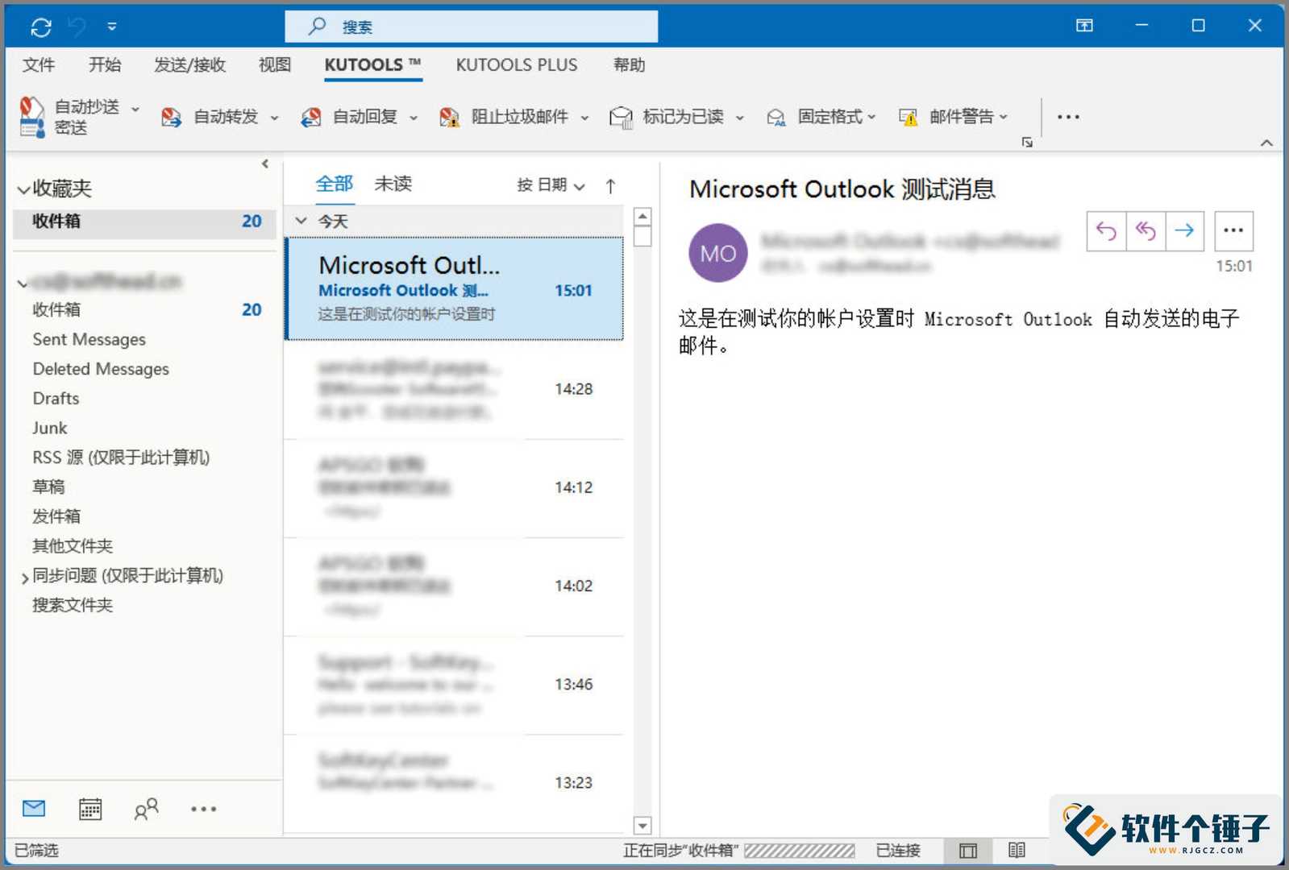
Task: Select the message received at 13:46
Action: [x=455, y=685]
